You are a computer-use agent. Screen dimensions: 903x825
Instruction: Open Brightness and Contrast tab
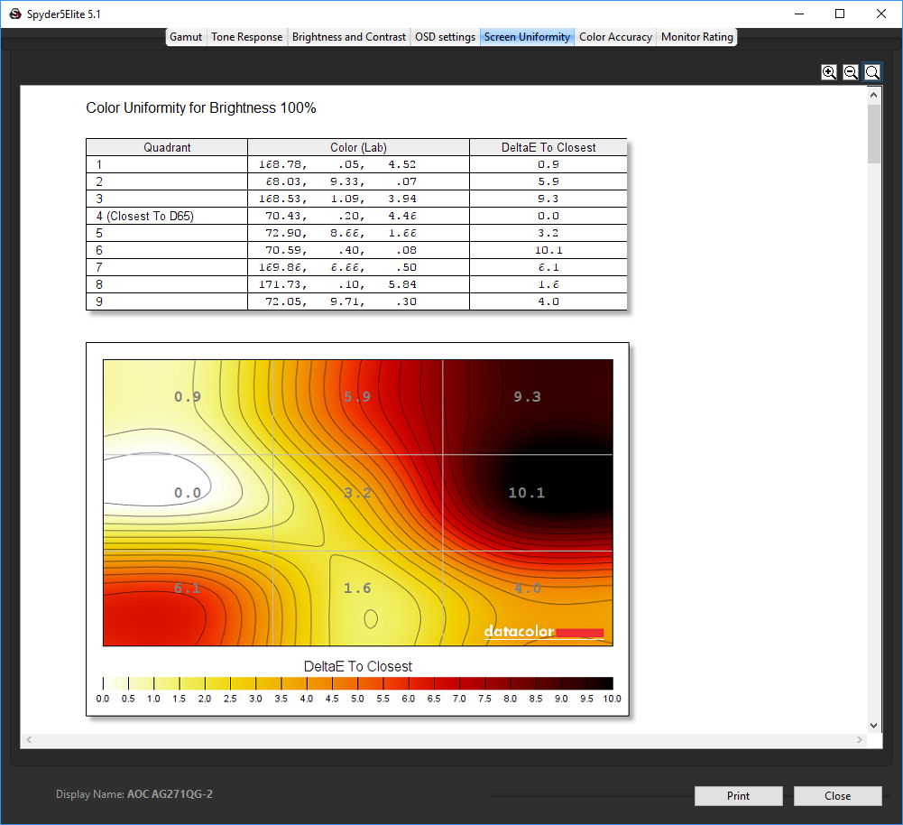pyautogui.click(x=348, y=37)
